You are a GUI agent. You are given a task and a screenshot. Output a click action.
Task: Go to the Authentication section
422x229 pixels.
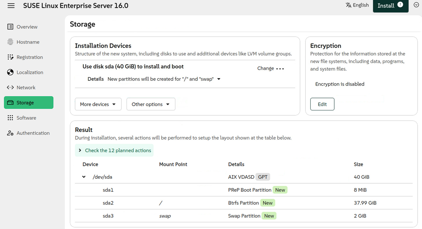pos(33,133)
